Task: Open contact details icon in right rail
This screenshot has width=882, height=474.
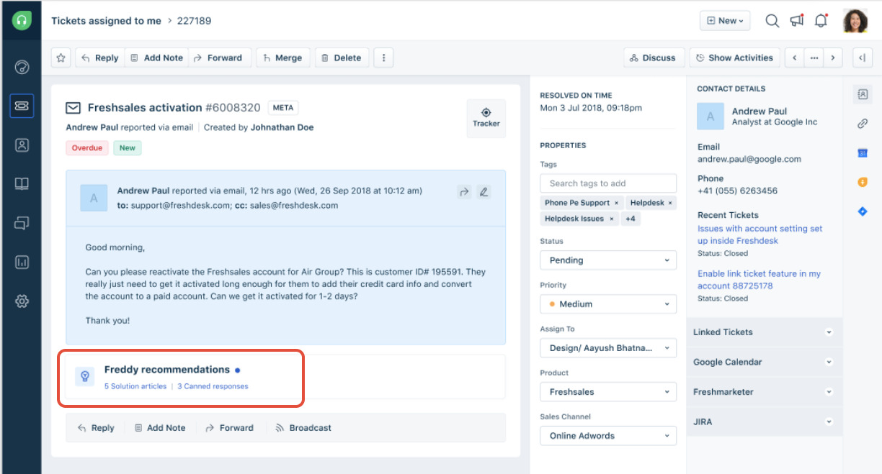Action: pyautogui.click(x=863, y=94)
